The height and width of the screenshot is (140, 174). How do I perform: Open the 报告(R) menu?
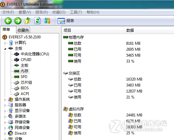pos(41,12)
